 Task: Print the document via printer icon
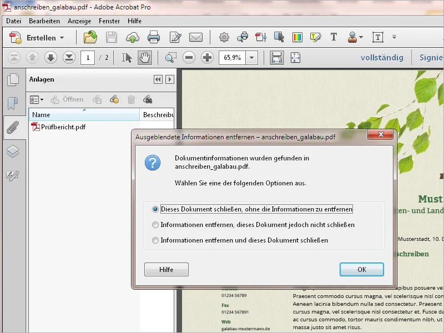pyautogui.click(x=154, y=37)
